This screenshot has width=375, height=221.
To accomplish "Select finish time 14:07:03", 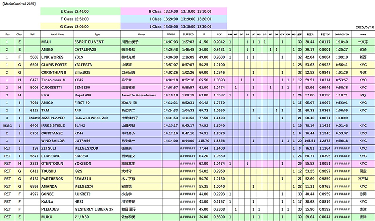I will coord(171,42).
